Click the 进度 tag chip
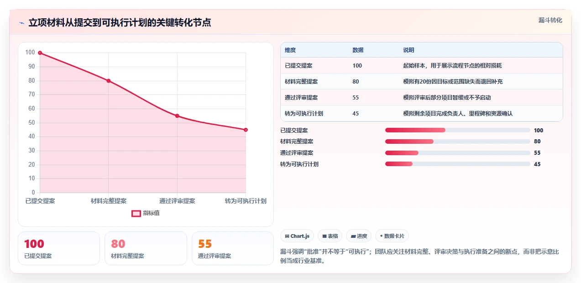Screen dimensions: 581x283 pos(359,236)
